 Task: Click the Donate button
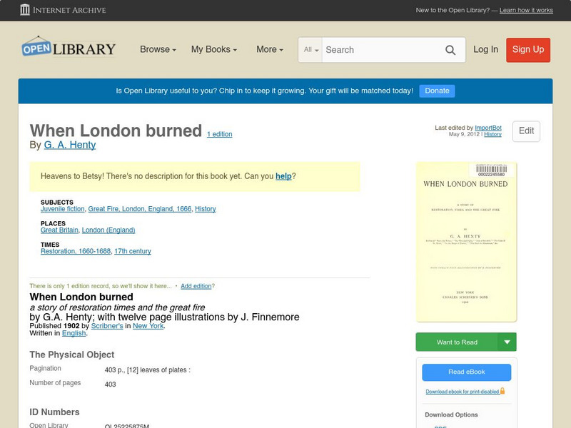tap(436, 91)
